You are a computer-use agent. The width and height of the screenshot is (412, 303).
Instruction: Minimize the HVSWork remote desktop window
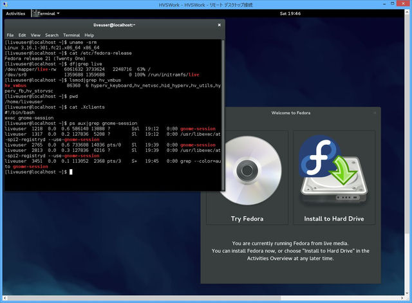click(x=384, y=4)
